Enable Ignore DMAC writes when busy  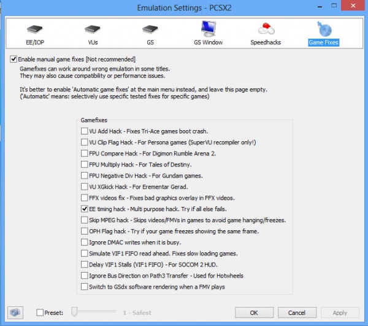tap(84, 242)
